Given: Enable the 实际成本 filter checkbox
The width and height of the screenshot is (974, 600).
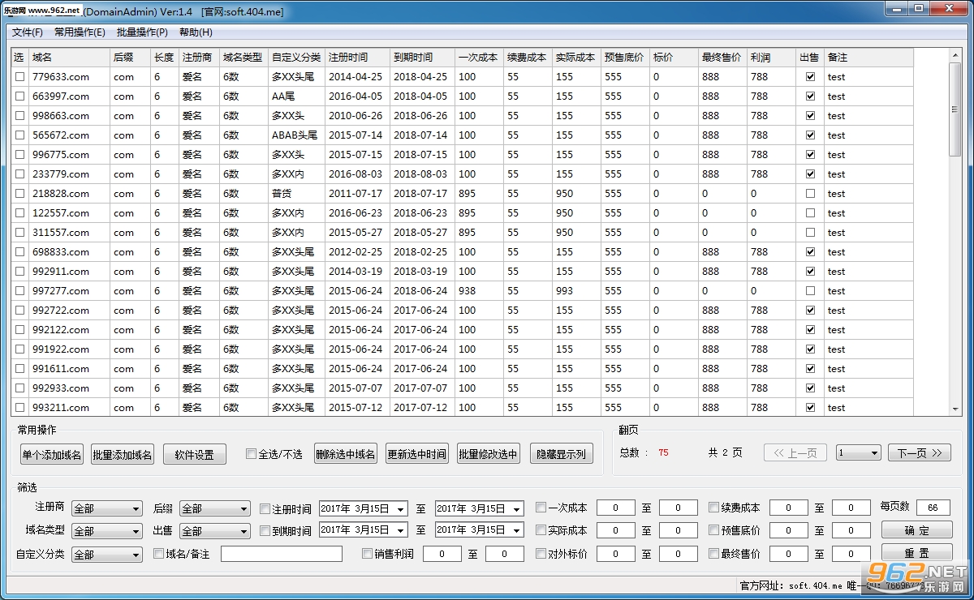Looking at the screenshot, I should (x=541, y=530).
